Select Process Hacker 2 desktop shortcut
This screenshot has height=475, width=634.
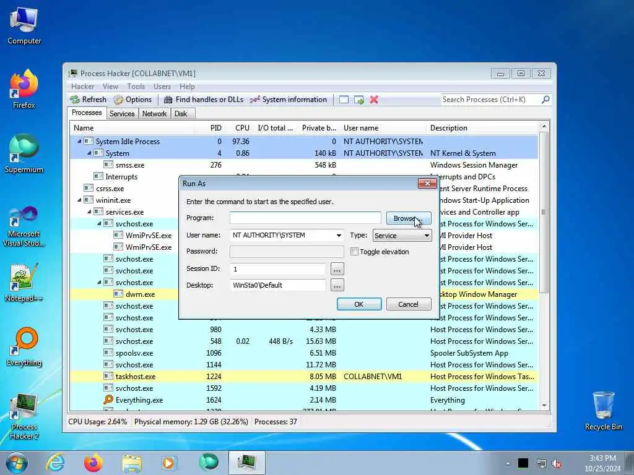24,416
